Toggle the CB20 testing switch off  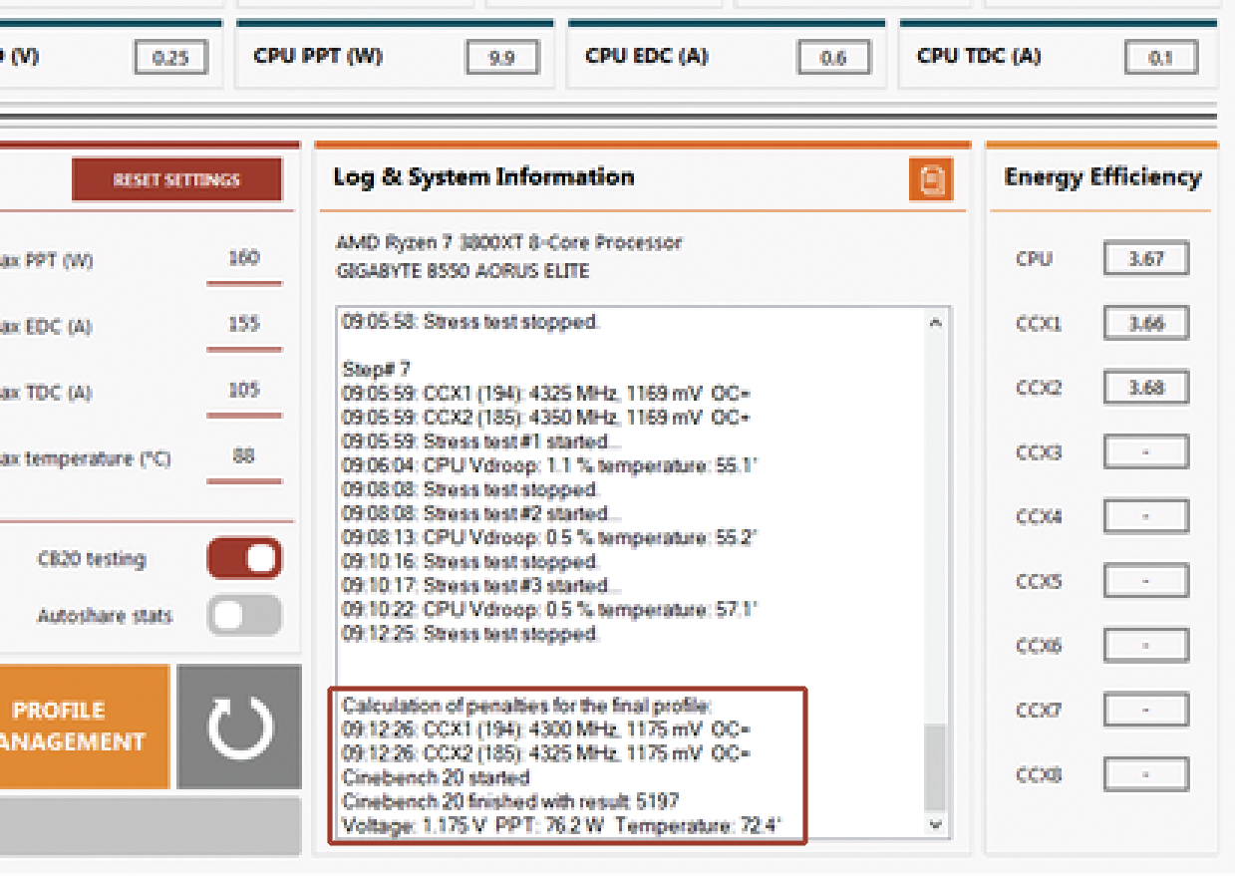point(244,559)
